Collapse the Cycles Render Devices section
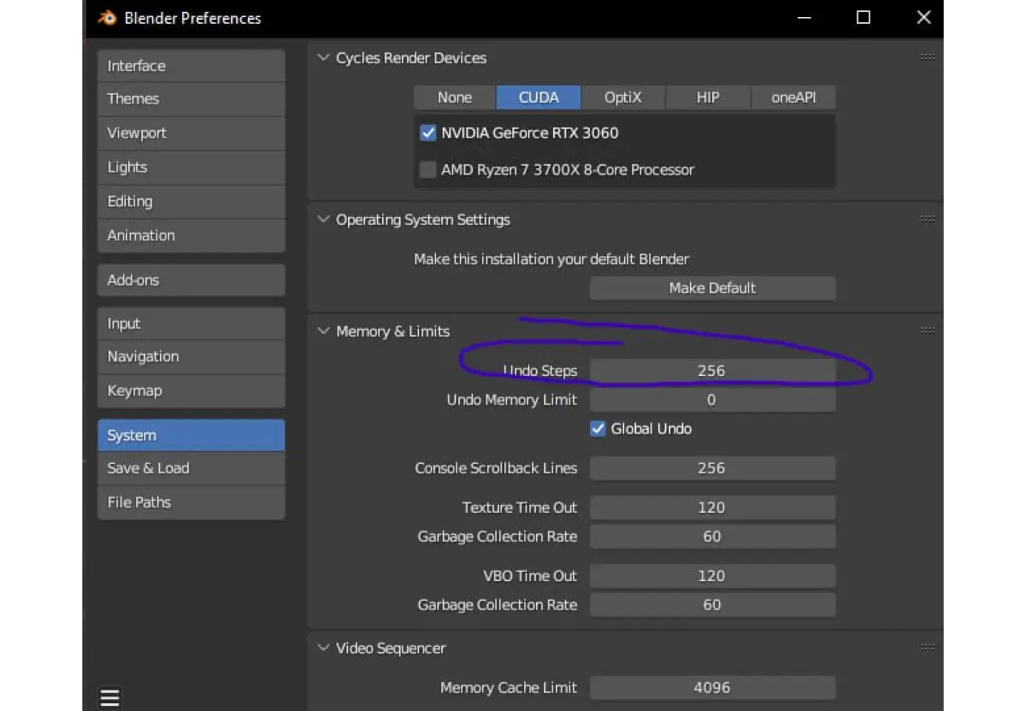 (x=323, y=58)
